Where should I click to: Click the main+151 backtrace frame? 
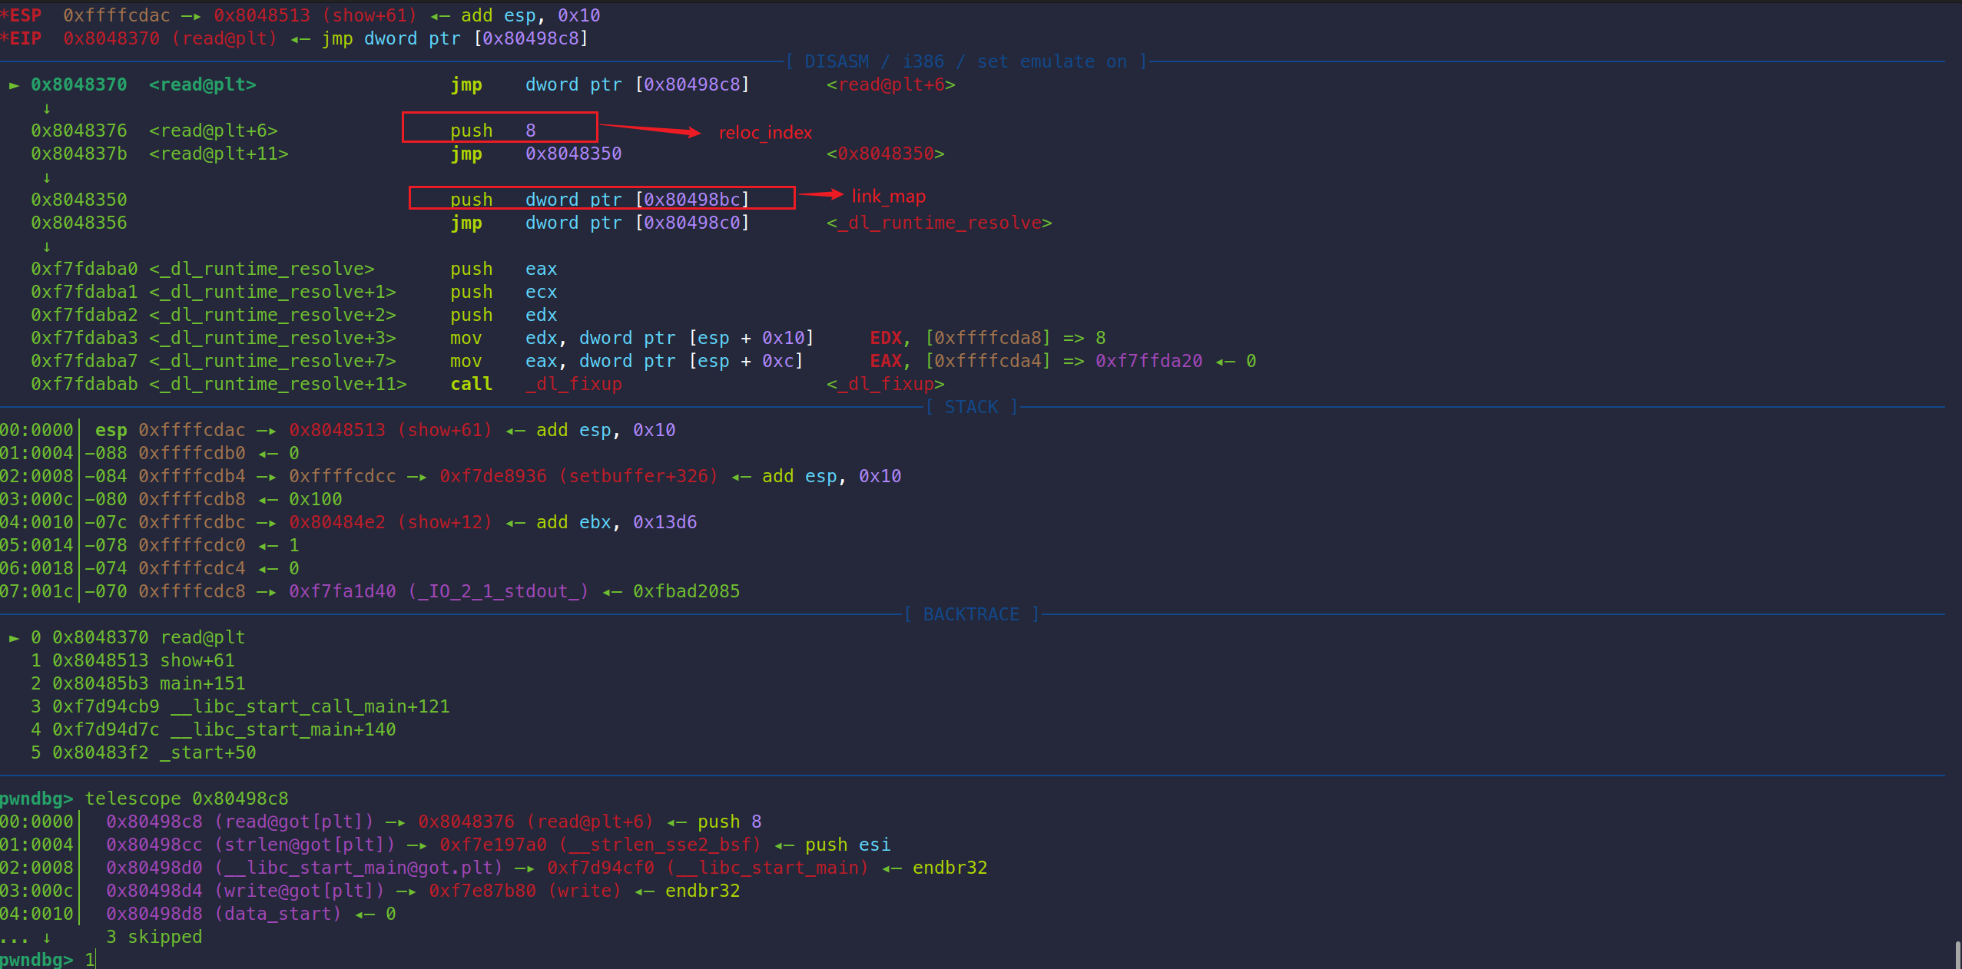click(x=202, y=684)
